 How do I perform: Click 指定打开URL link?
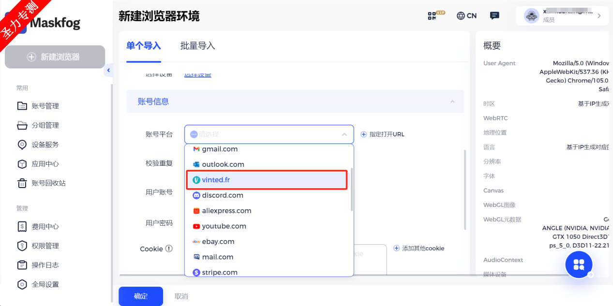(x=383, y=134)
